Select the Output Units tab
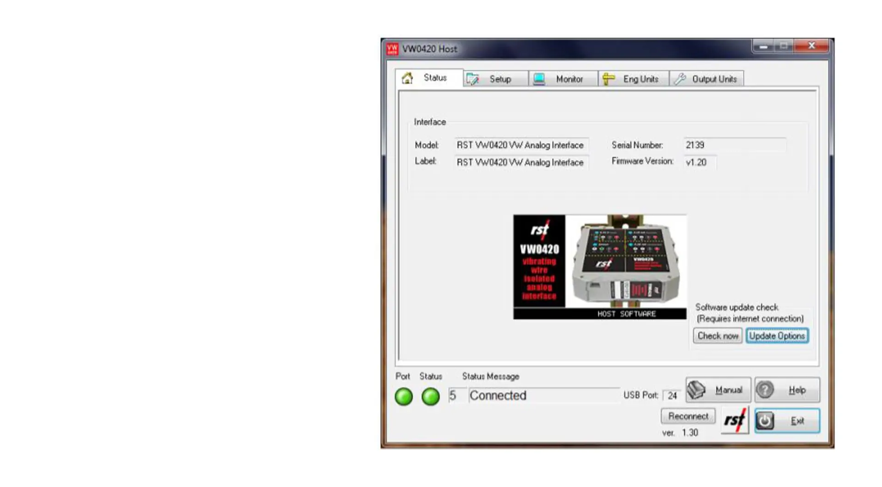Image resolution: width=882 pixels, height=487 pixels. (x=707, y=79)
